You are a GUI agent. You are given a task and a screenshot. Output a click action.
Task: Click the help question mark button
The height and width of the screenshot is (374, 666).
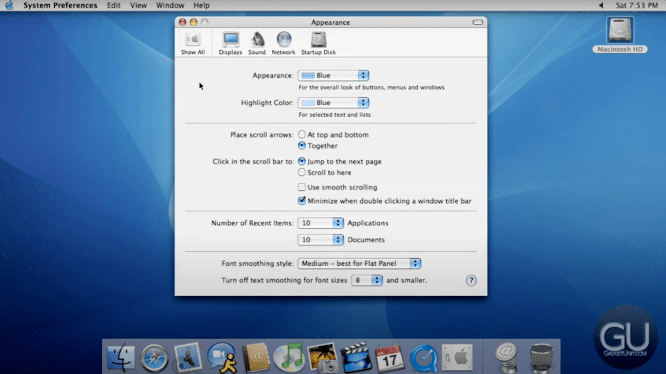click(471, 280)
